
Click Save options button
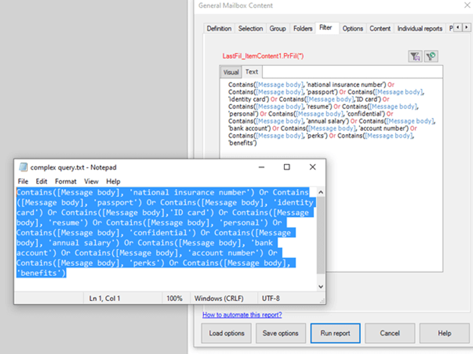tap(280, 333)
